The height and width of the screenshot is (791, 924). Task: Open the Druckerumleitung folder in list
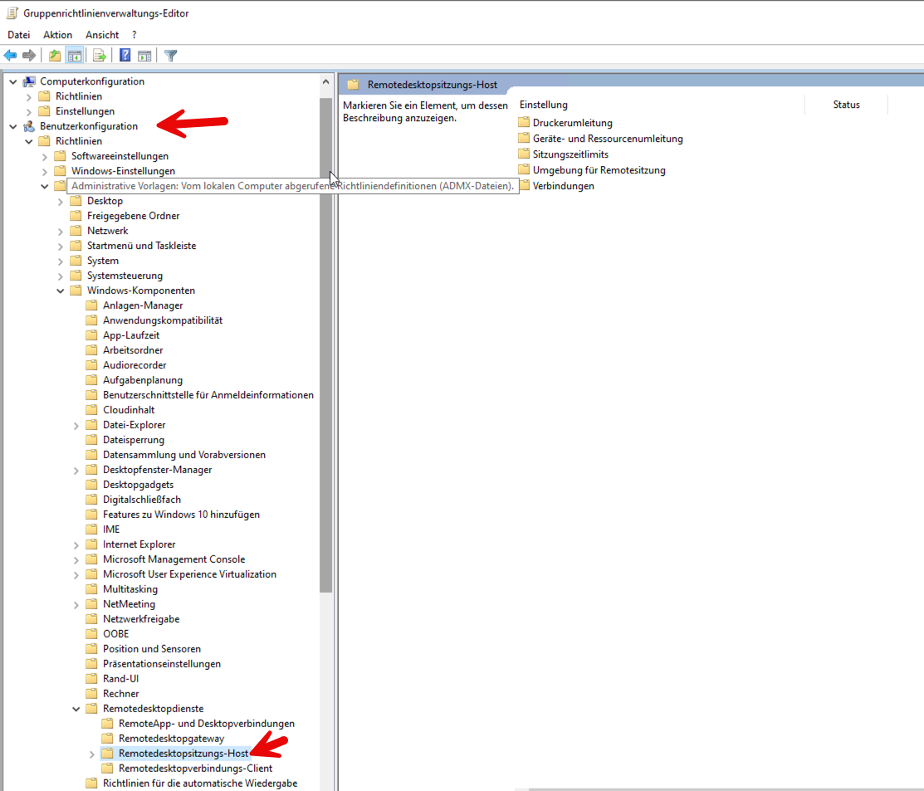click(x=572, y=123)
